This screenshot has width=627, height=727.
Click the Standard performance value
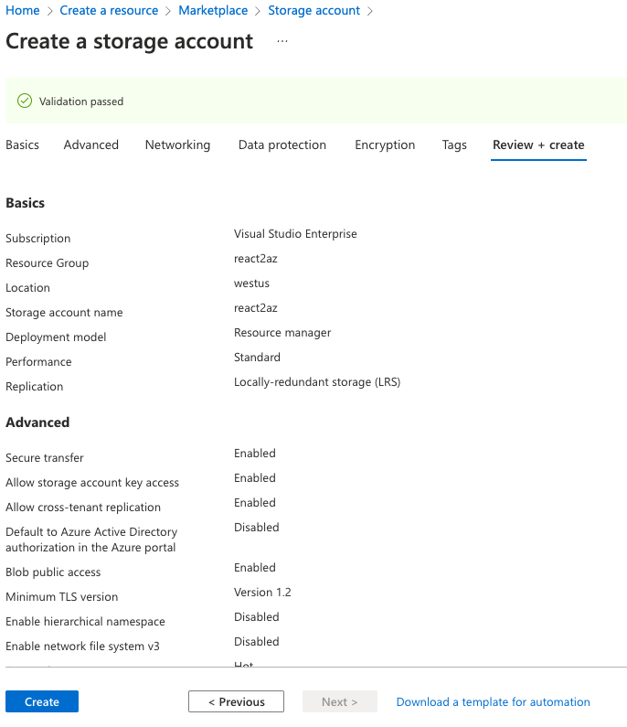257,357
